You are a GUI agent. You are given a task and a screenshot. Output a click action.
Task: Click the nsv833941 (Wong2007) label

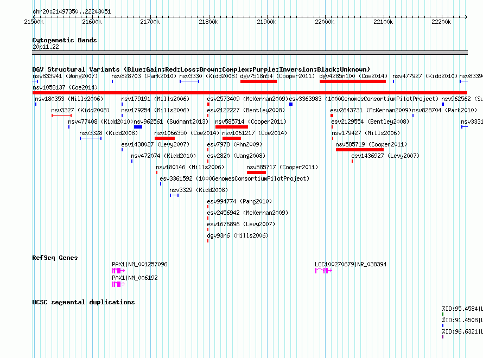point(65,76)
